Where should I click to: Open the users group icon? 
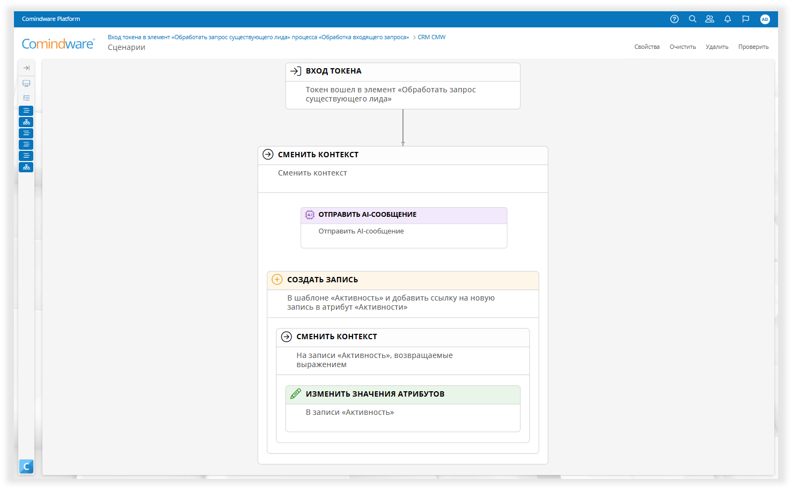pyautogui.click(x=710, y=19)
